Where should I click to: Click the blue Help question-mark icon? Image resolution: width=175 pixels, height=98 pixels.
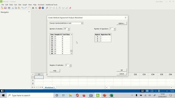[43, 8]
